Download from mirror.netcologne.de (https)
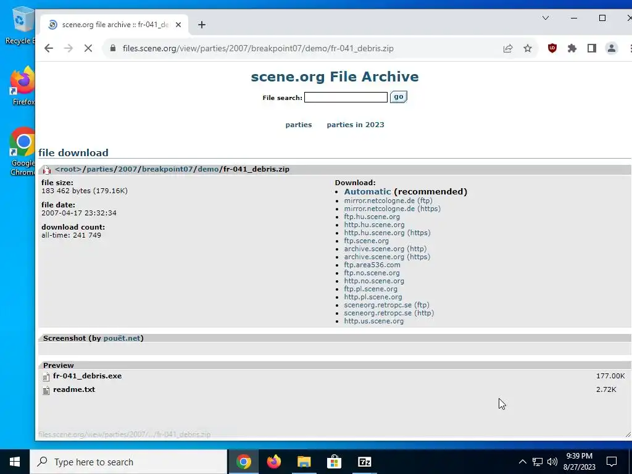This screenshot has height=474, width=632. pos(392,209)
